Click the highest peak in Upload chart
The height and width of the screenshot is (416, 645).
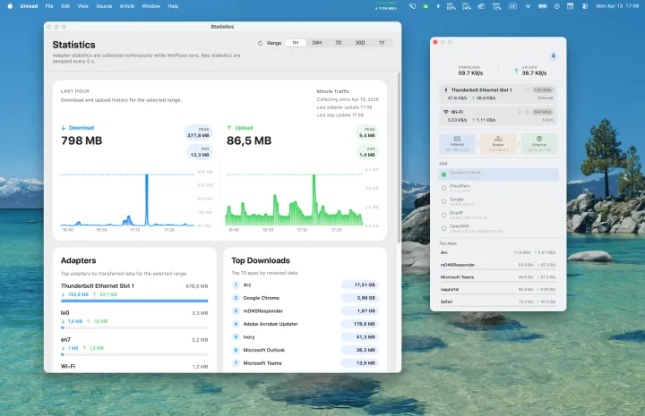(x=314, y=200)
